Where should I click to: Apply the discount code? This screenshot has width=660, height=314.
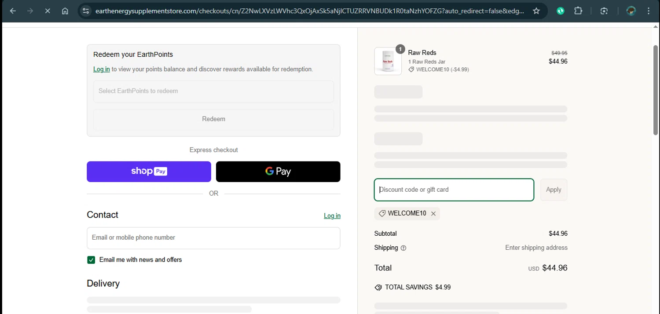[x=554, y=190]
